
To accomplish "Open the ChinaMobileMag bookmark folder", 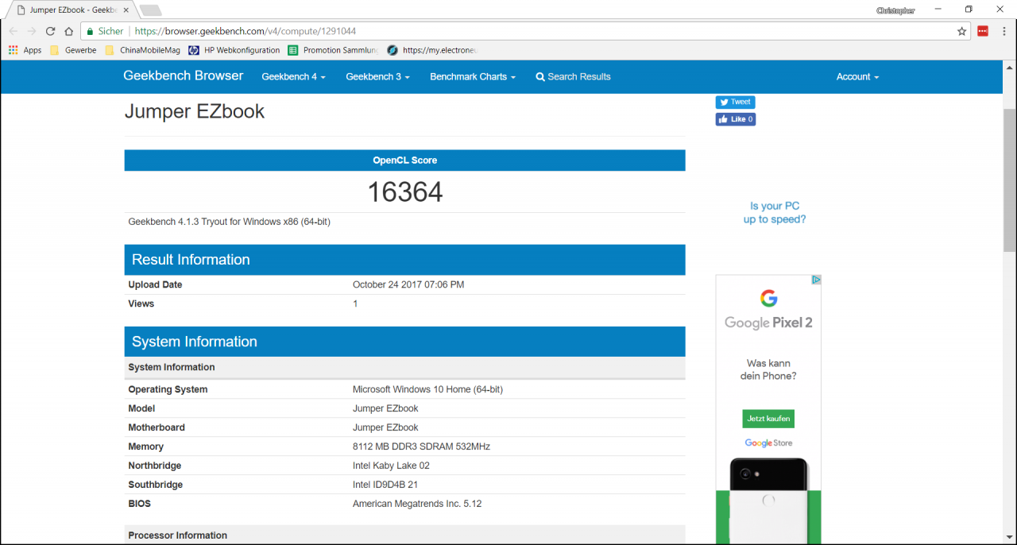I will coord(143,50).
